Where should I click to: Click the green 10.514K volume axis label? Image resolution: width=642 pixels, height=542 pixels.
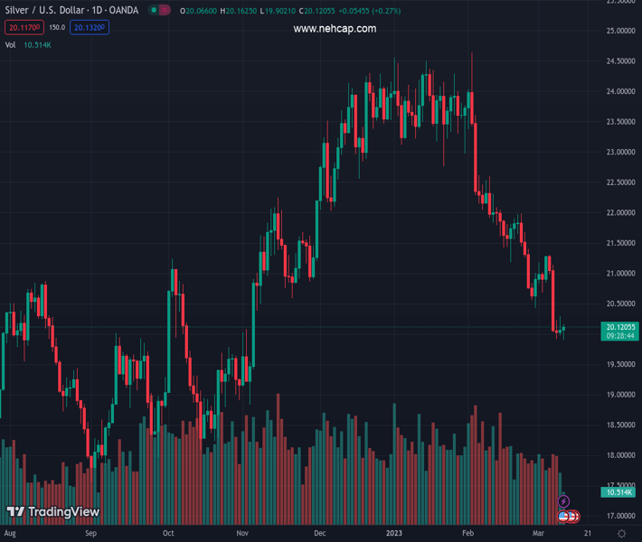[x=619, y=492]
